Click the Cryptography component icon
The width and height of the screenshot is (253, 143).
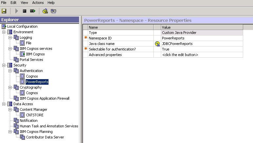click(16, 87)
